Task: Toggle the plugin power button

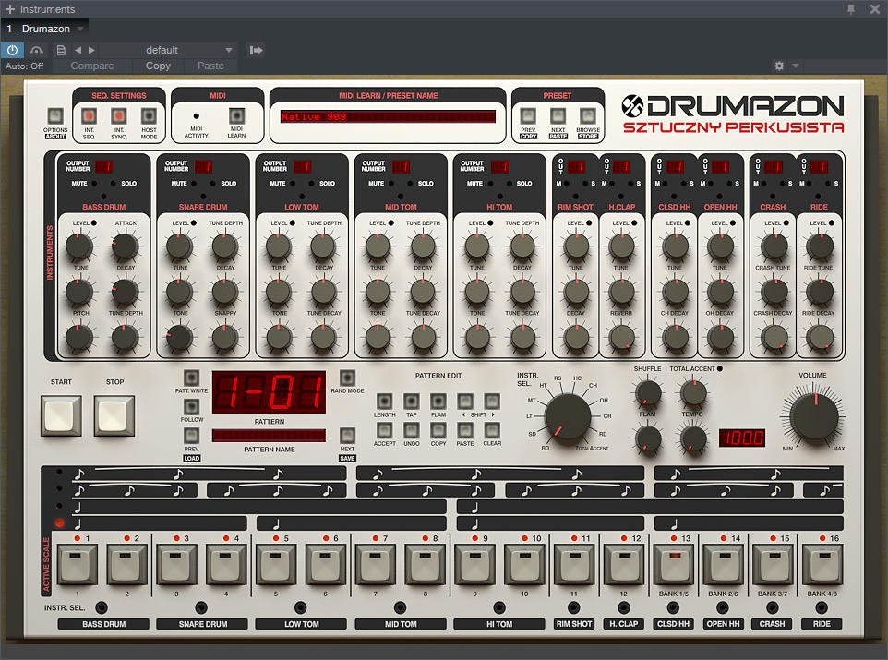Action: point(12,50)
